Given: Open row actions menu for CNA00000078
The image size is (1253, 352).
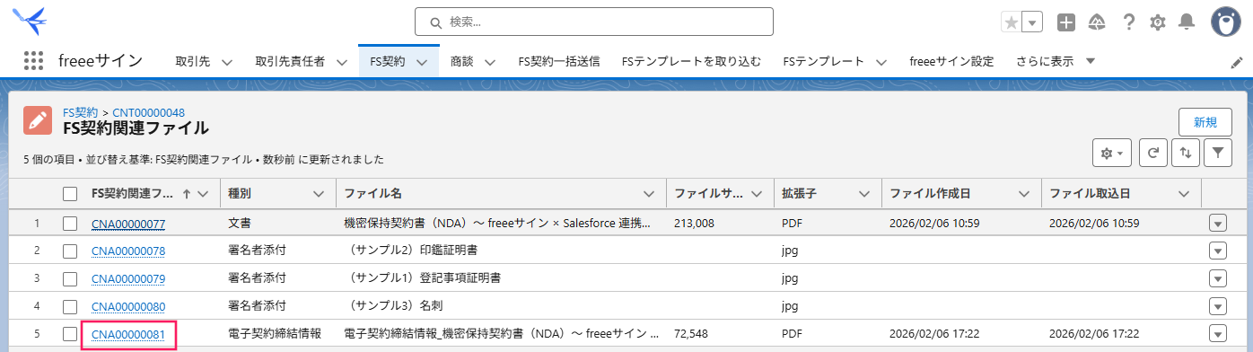Looking at the screenshot, I should pyautogui.click(x=1217, y=251).
